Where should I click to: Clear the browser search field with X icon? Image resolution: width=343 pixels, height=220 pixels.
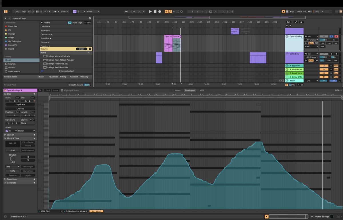[90, 18]
